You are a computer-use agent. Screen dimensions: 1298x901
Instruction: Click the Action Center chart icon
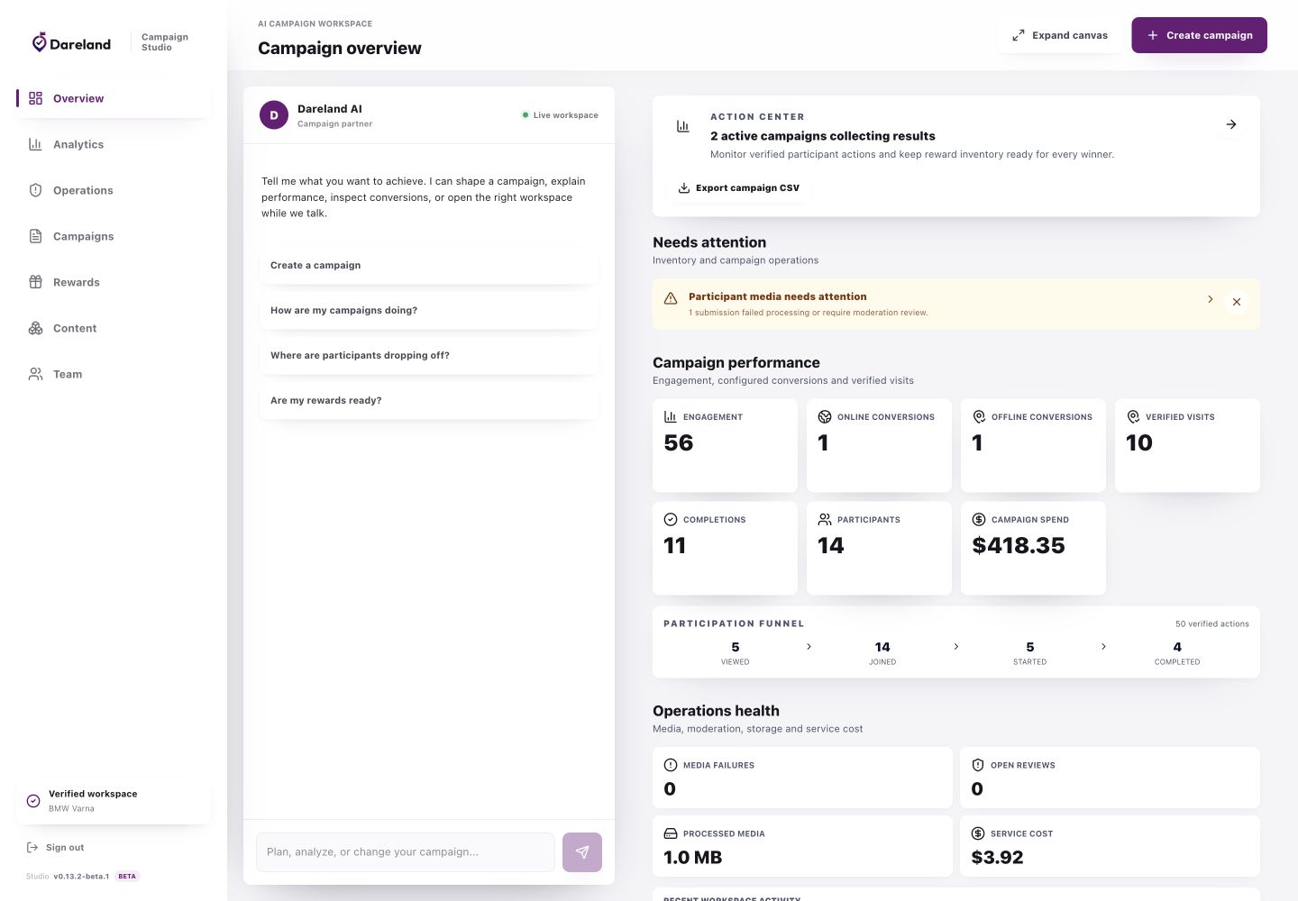(683, 126)
